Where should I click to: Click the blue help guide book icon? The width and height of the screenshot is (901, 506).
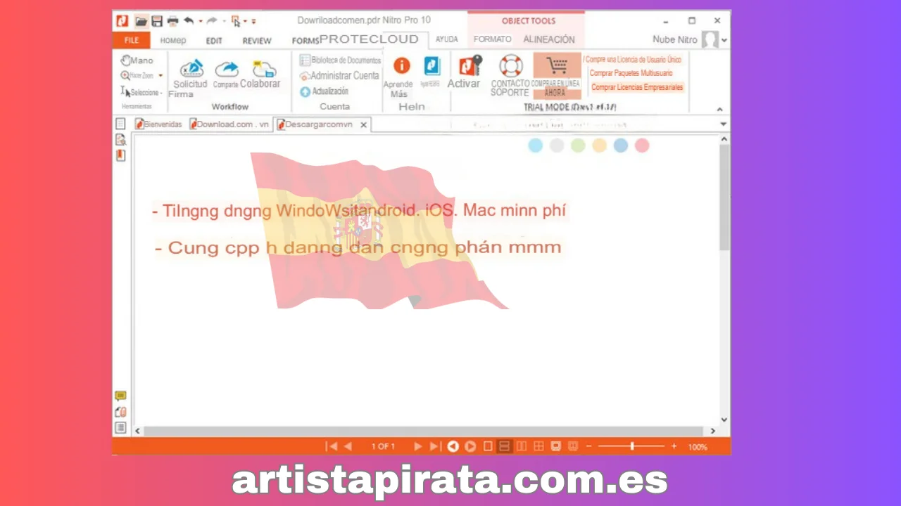point(431,66)
